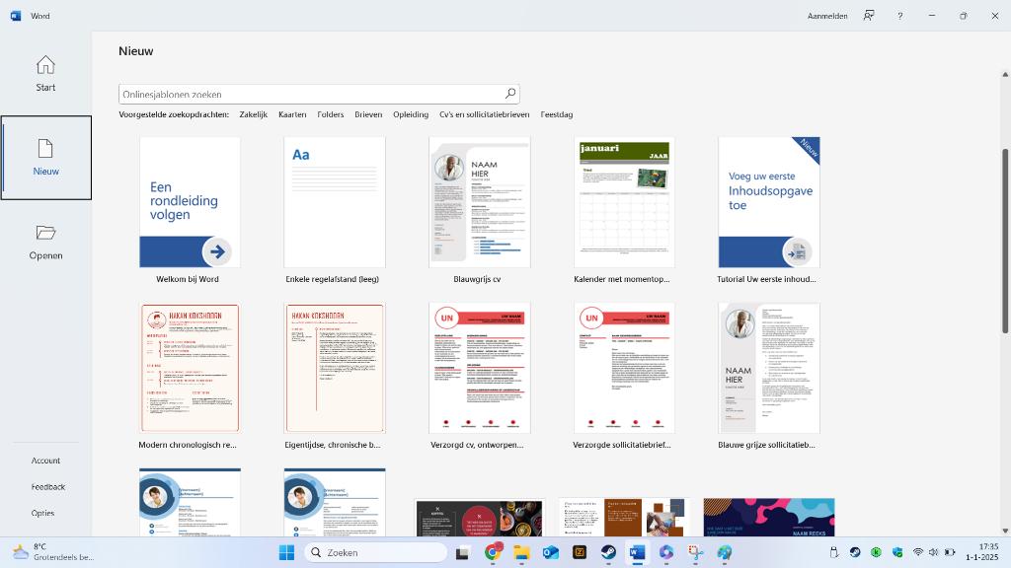
Task: Open Snipping Tool from the taskbar
Action: coord(695,552)
